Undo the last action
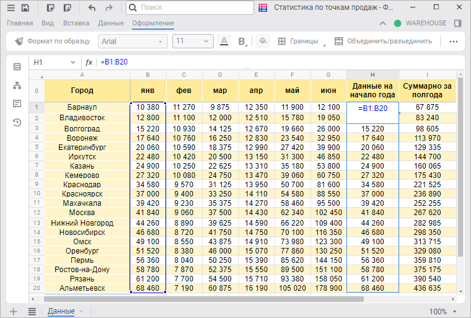Screen dimensions: 471x318 click(92, 8)
